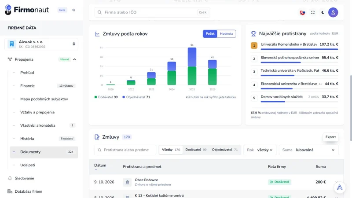Click the Najväčšie protistrany trophy icon
The height and width of the screenshot is (198, 352).
tap(253, 34)
